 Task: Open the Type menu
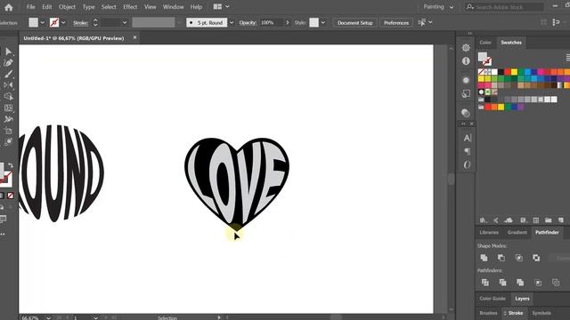pos(88,7)
